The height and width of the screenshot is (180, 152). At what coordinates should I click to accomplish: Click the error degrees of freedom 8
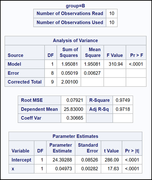(x=52, y=73)
